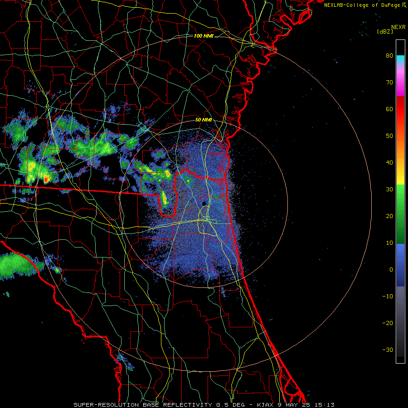Click the 10 value on the dBZ scale

tap(389, 243)
